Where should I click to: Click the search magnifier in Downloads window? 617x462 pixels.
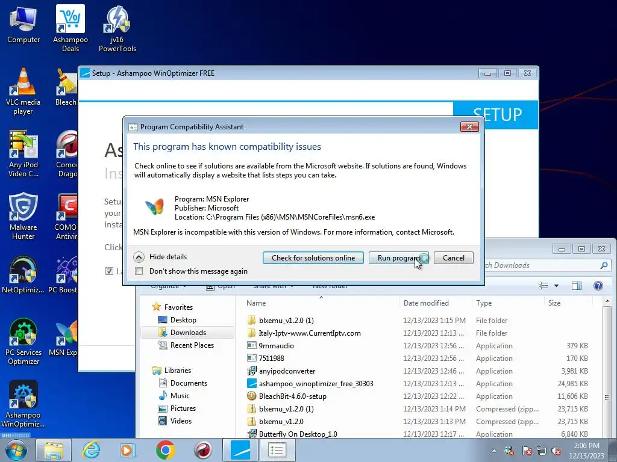[x=604, y=265]
